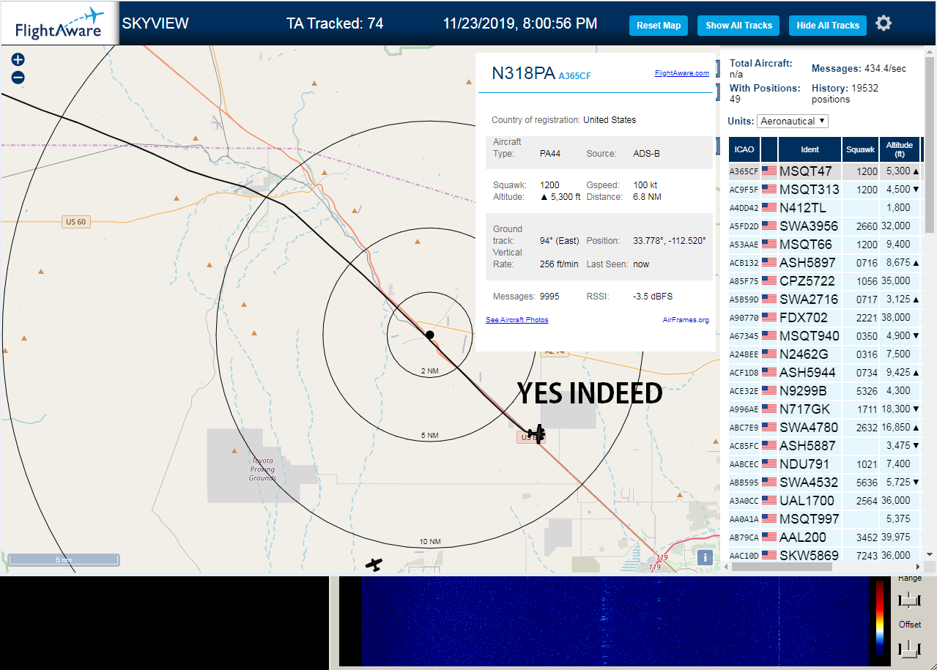Sort table by Ident column header
This screenshot has width=937, height=670.
tap(810, 149)
